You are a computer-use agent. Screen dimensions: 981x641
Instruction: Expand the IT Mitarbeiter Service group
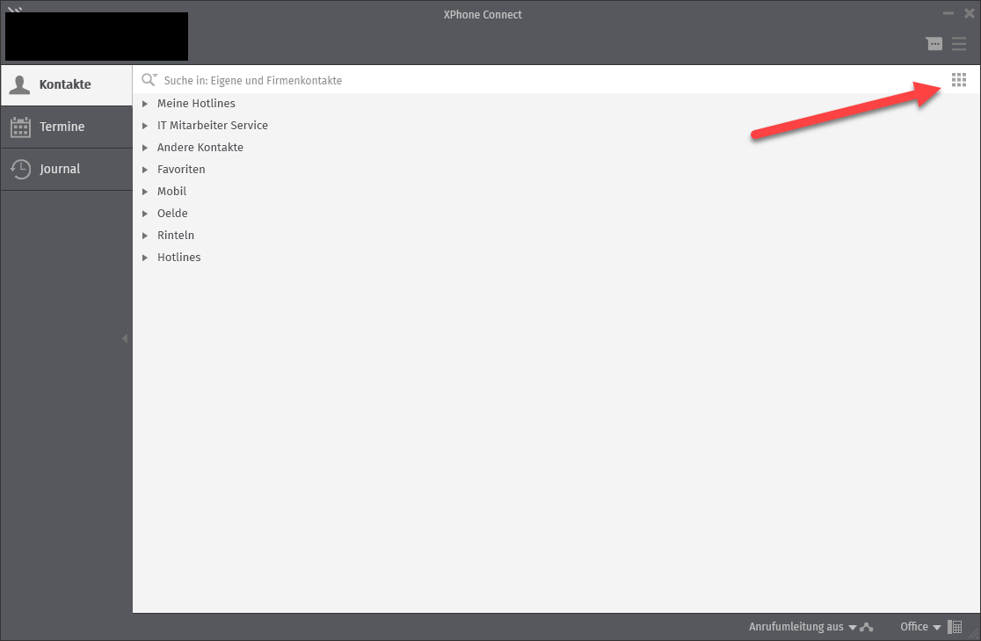[x=146, y=126]
